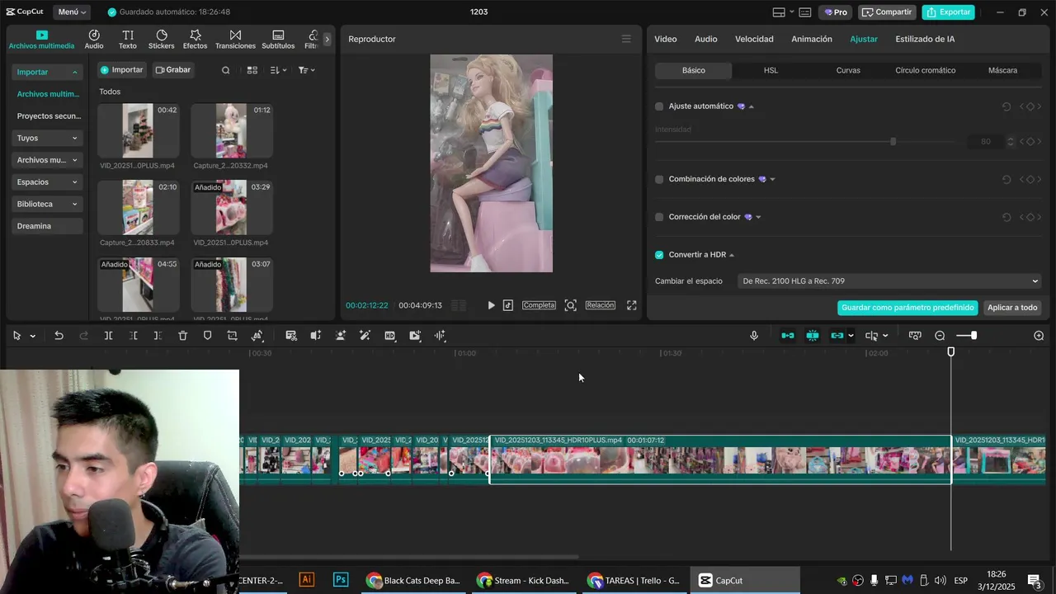Add keyframe for Combinación de colores
Screen dimensions: 1056x594
[1030, 179]
